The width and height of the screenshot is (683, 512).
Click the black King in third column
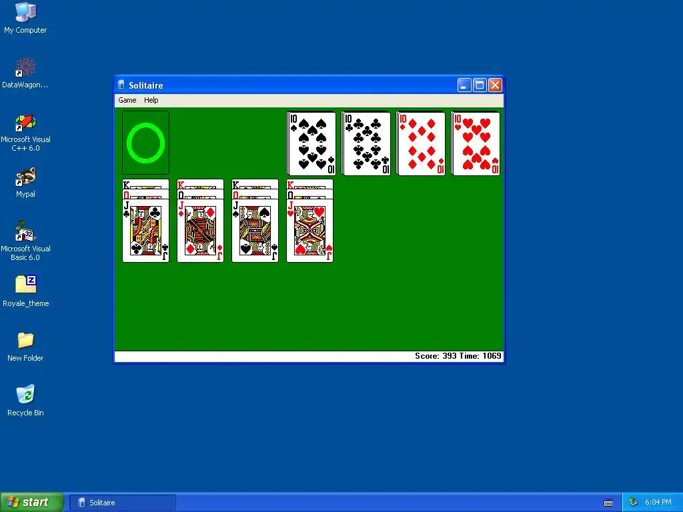pyautogui.click(x=255, y=184)
